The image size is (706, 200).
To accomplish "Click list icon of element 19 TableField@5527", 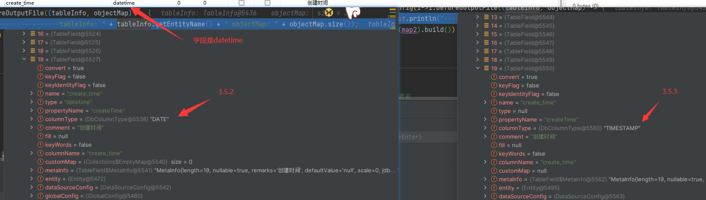I will point(33,59).
